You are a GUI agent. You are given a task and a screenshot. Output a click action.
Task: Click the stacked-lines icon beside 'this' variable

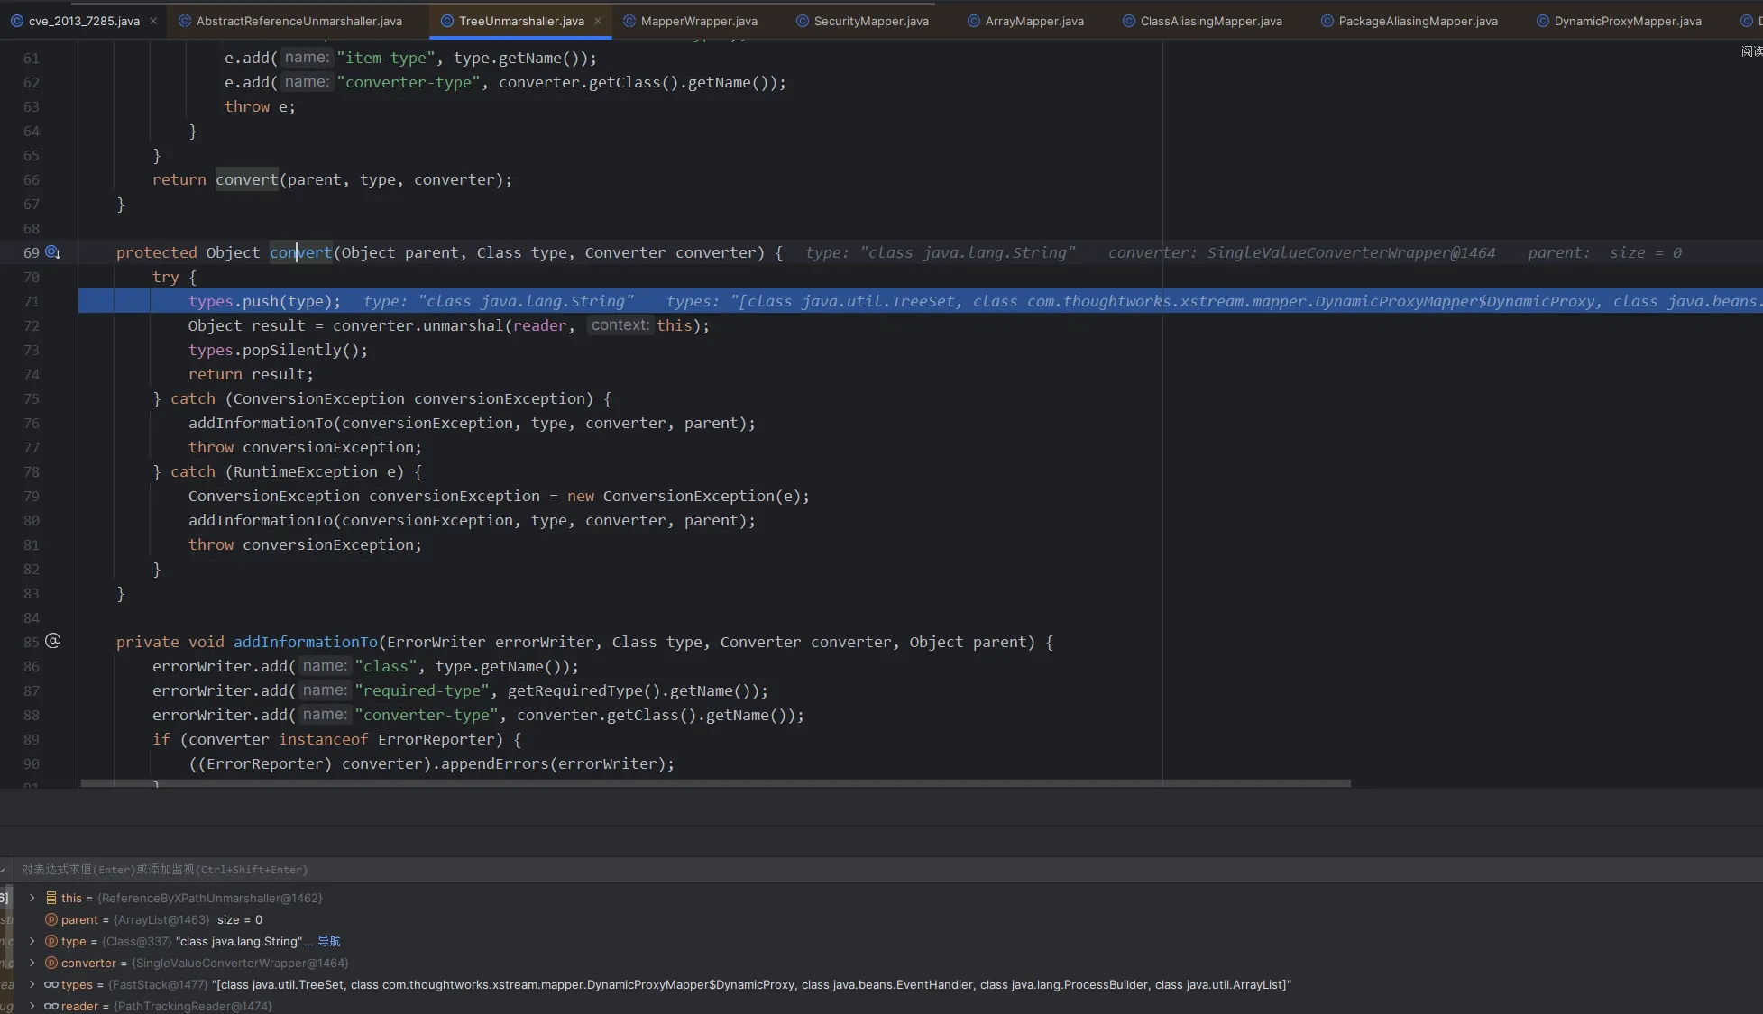point(51,898)
